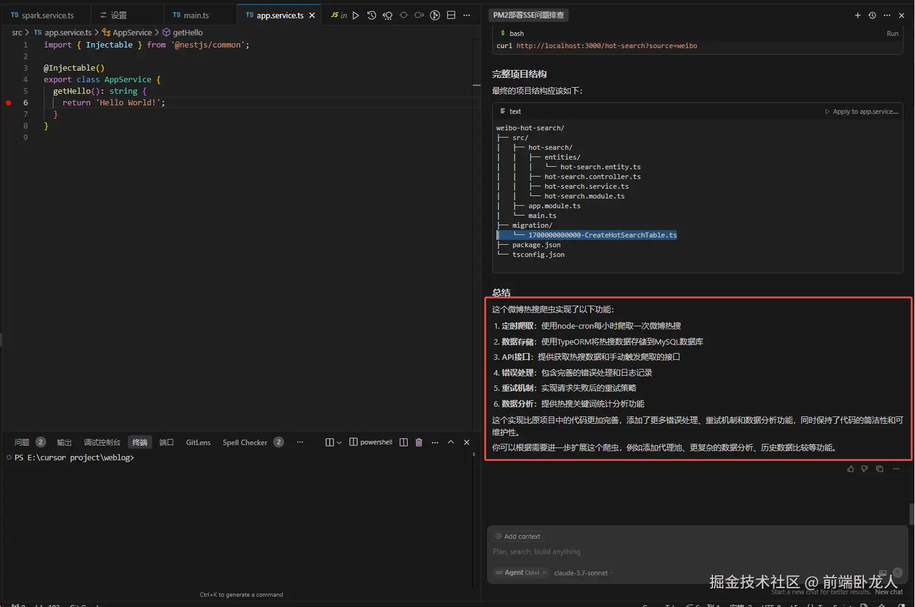Apply the text block to app.service.ts

coord(861,111)
